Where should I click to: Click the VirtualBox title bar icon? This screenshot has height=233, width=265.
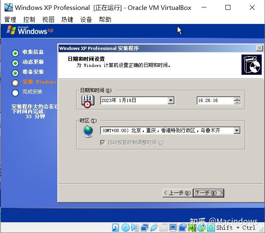[x=9, y=7]
